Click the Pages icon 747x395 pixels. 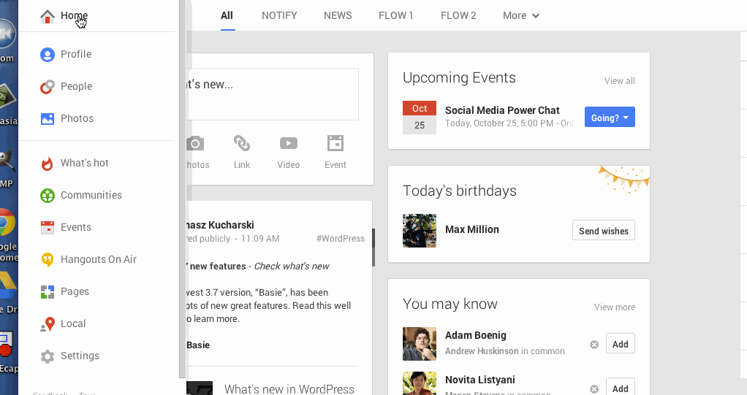click(x=48, y=292)
